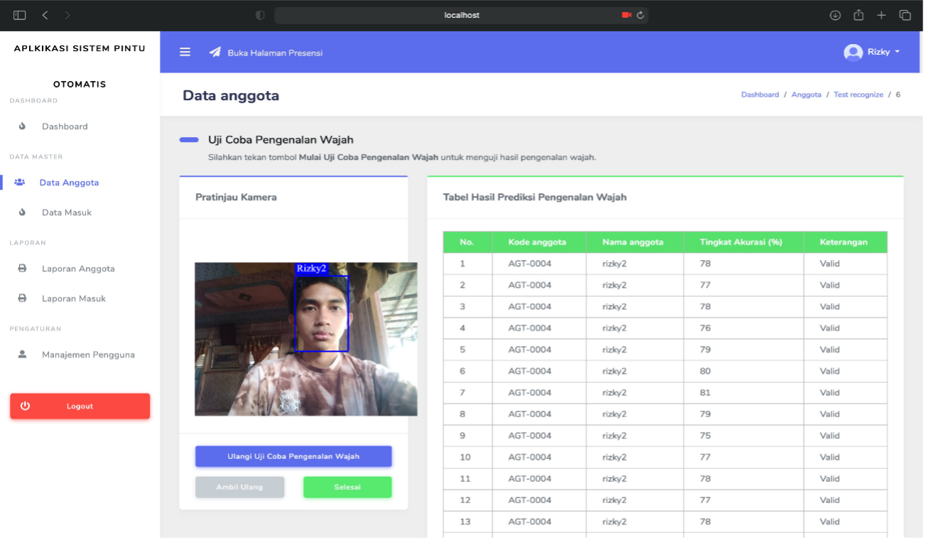Click the Laporan Anggota printer icon
Image resolution: width=926 pixels, height=540 pixels.
click(x=22, y=269)
